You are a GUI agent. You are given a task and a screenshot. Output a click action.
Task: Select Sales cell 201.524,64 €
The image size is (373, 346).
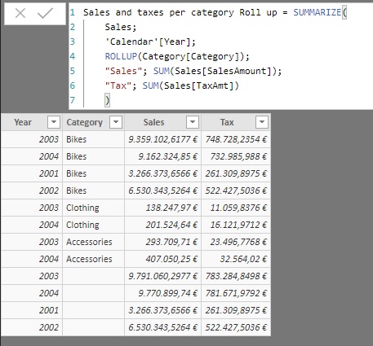pyautogui.click(x=162, y=225)
